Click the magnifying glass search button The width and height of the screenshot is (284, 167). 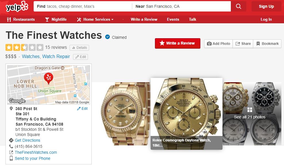coord(239,6)
